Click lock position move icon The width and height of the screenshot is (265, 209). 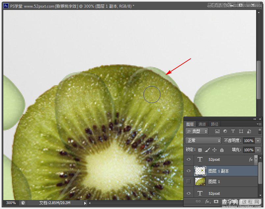[214, 150]
